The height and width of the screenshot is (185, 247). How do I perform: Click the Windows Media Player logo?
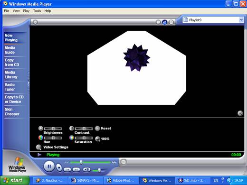18,165
